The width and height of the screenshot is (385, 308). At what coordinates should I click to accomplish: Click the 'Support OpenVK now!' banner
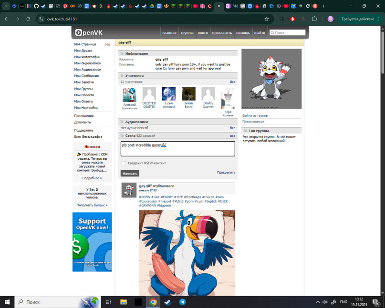92,242
